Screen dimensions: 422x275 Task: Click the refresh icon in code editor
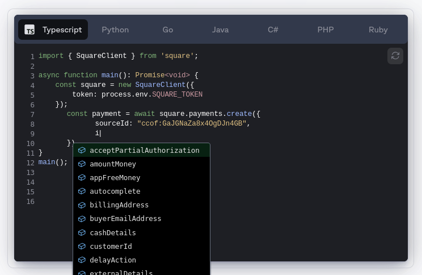coord(395,56)
